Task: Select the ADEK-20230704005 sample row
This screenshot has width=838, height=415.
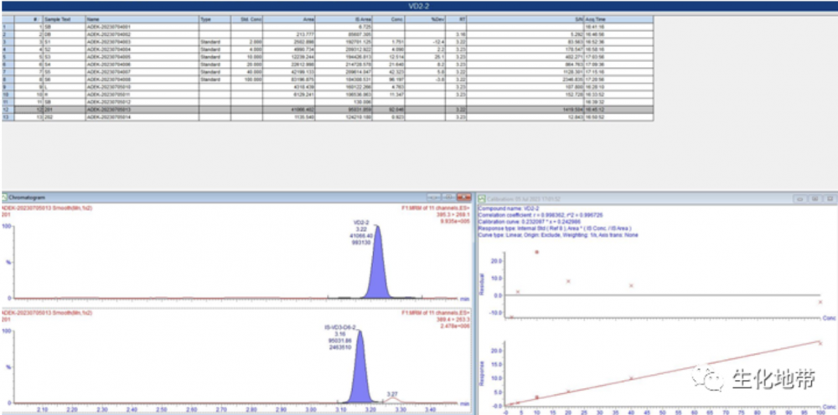Action: [327, 56]
